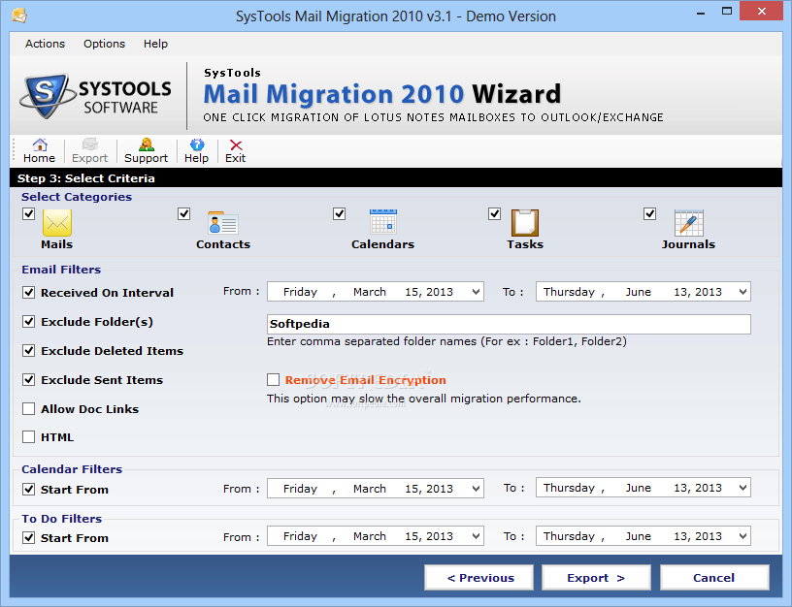Click the Export > button at bottom

click(596, 578)
